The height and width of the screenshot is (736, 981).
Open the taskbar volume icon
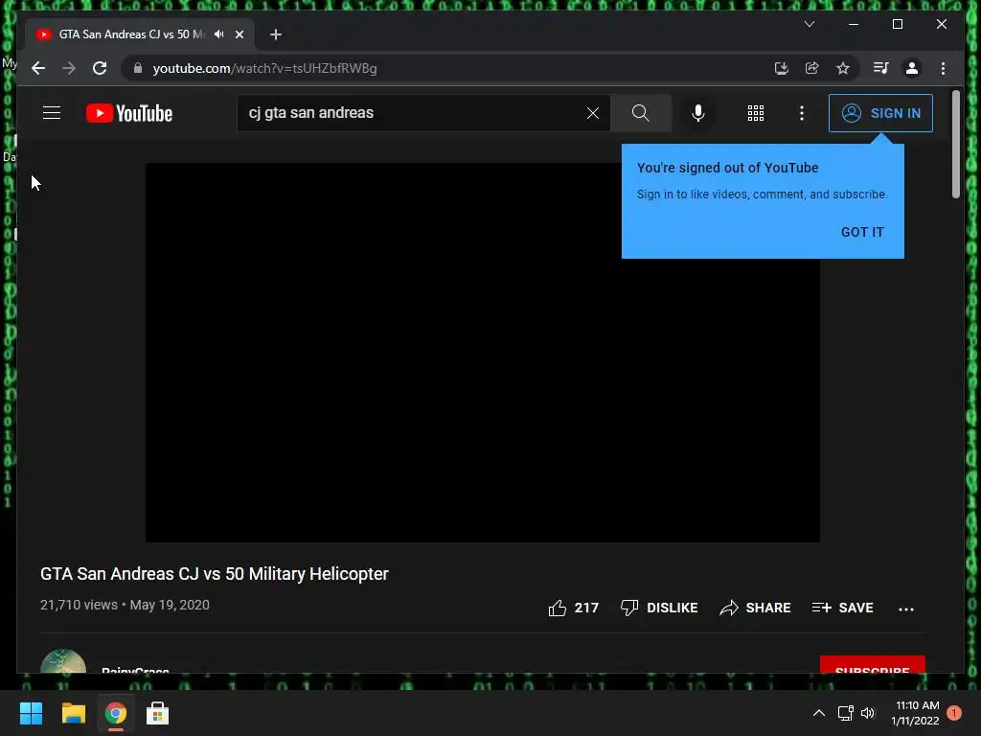click(x=868, y=713)
